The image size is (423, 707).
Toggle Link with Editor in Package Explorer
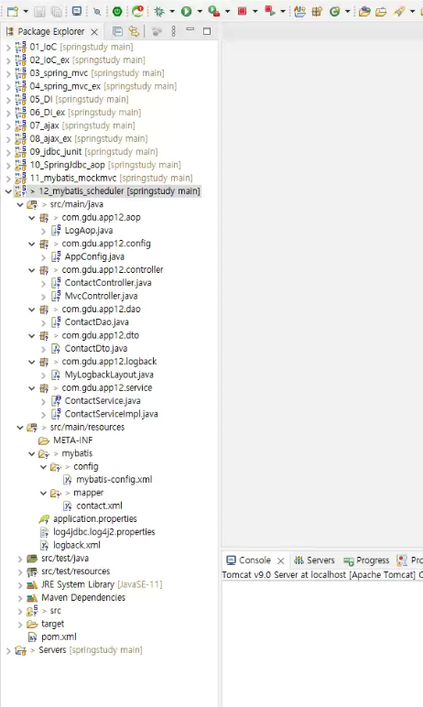pyautogui.click(x=134, y=31)
